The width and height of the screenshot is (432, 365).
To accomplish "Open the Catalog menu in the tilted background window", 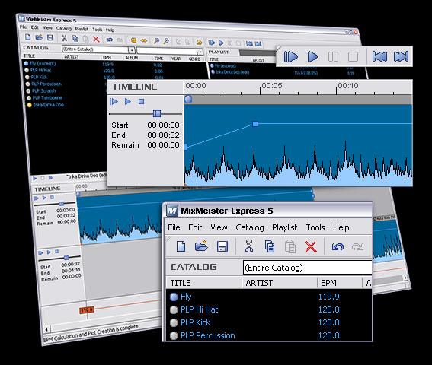I will (x=64, y=29).
